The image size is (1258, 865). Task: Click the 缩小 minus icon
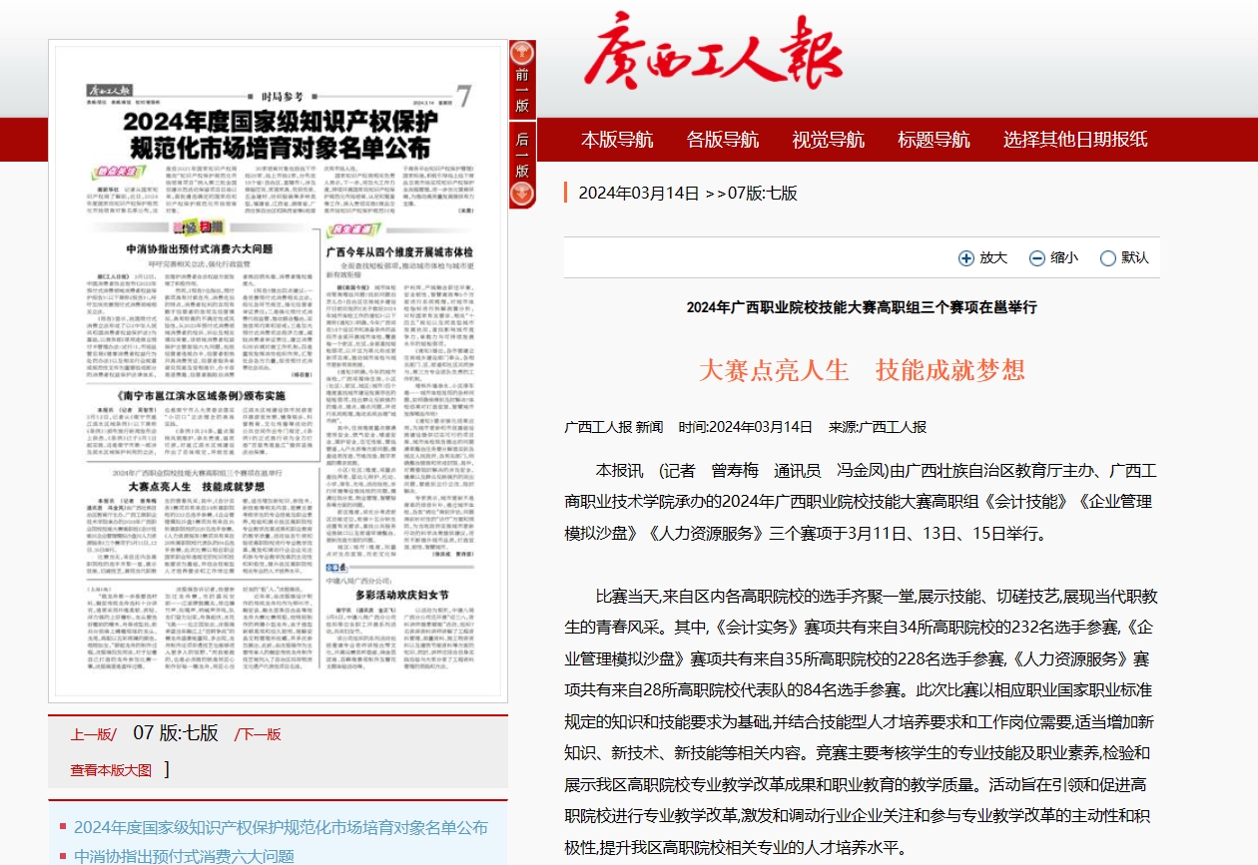tap(1037, 258)
